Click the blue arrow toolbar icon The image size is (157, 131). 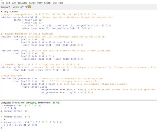(x=27, y=7)
